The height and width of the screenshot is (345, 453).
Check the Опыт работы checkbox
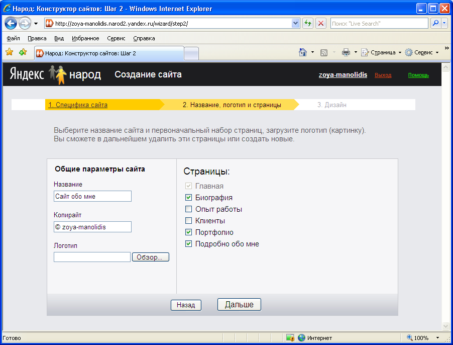tap(188, 209)
